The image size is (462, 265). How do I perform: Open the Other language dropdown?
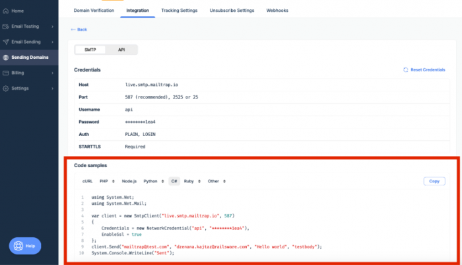click(216, 181)
